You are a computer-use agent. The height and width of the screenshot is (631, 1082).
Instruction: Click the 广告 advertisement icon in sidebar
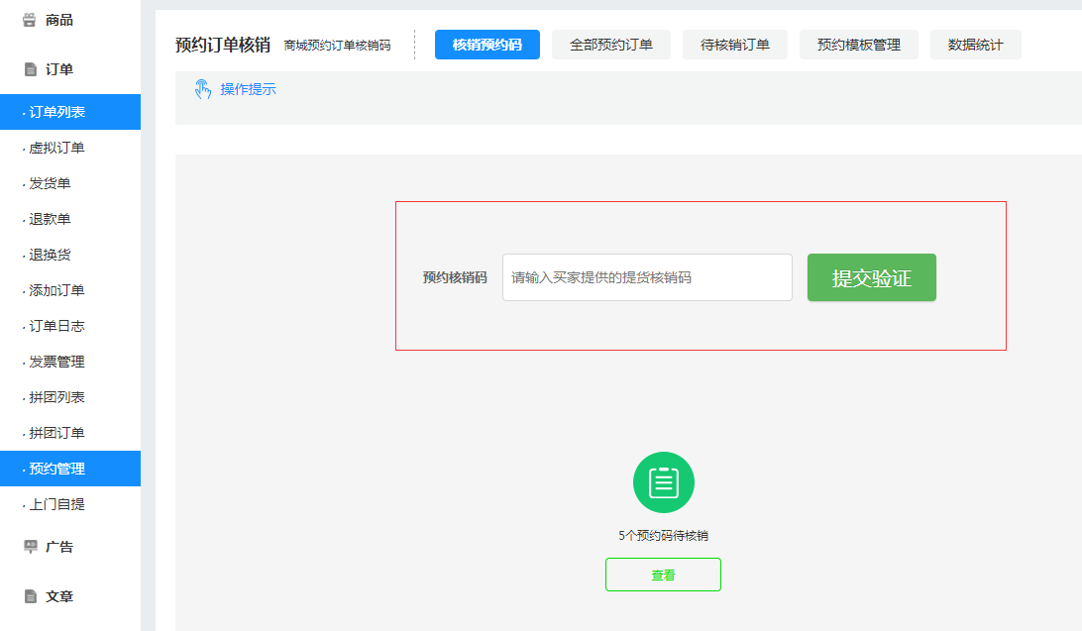[30, 547]
